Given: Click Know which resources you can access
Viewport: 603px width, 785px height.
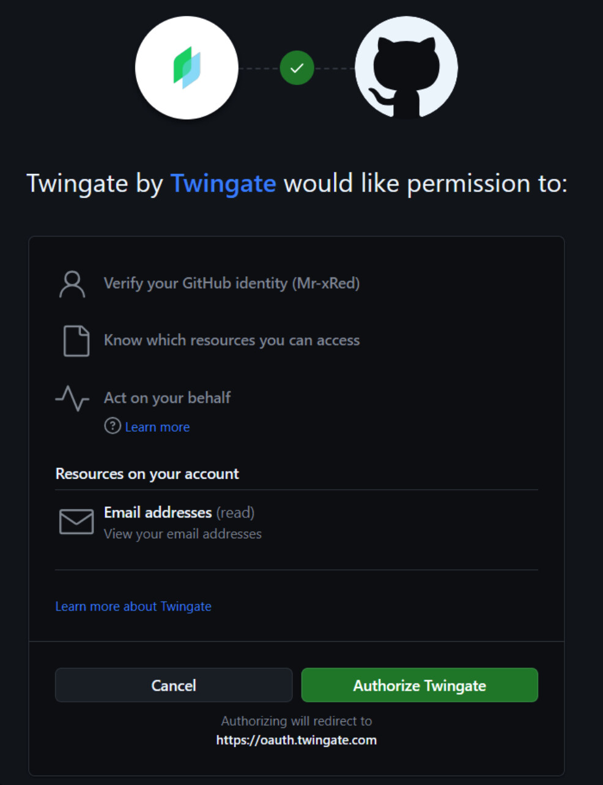Looking at the screenshot, I should (x=232, y=340).
